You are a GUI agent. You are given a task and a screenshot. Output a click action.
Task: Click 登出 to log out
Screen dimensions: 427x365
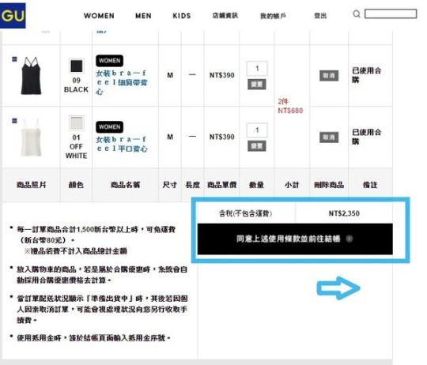coord(320,16)
